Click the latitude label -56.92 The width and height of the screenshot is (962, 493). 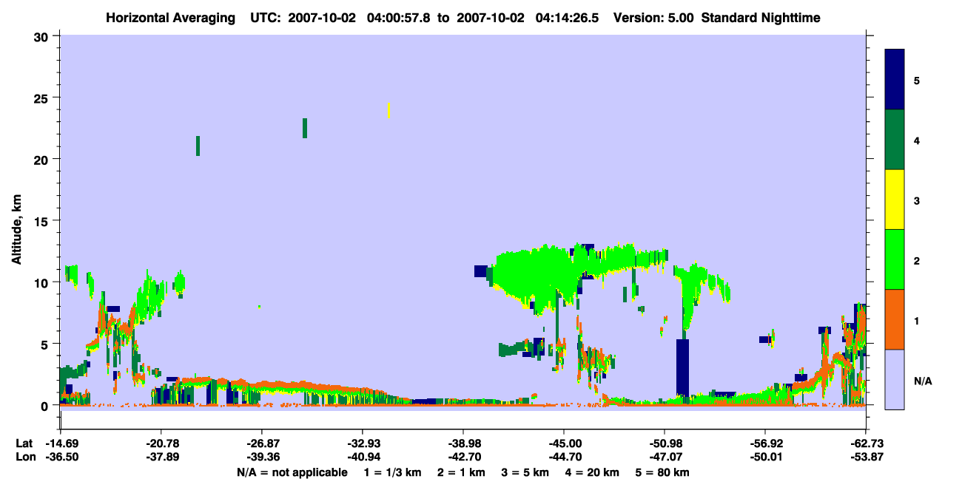click(764, 443)
